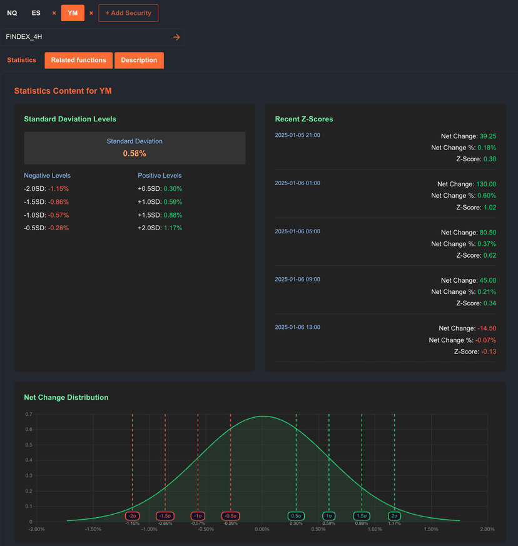Click the -2σ badge on the distribution chart
The image size is (518, 546).
[x=132, y=516]
